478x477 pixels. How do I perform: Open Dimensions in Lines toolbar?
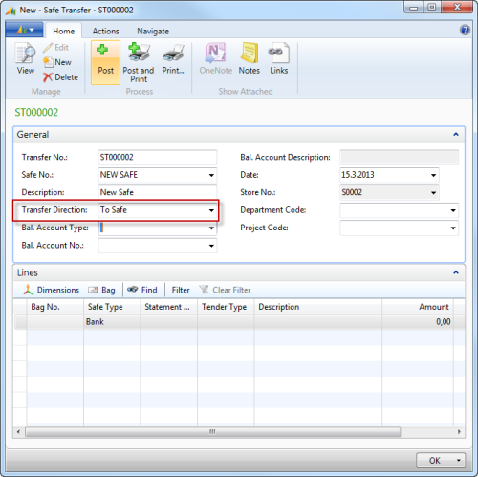(x=52, y=290)
